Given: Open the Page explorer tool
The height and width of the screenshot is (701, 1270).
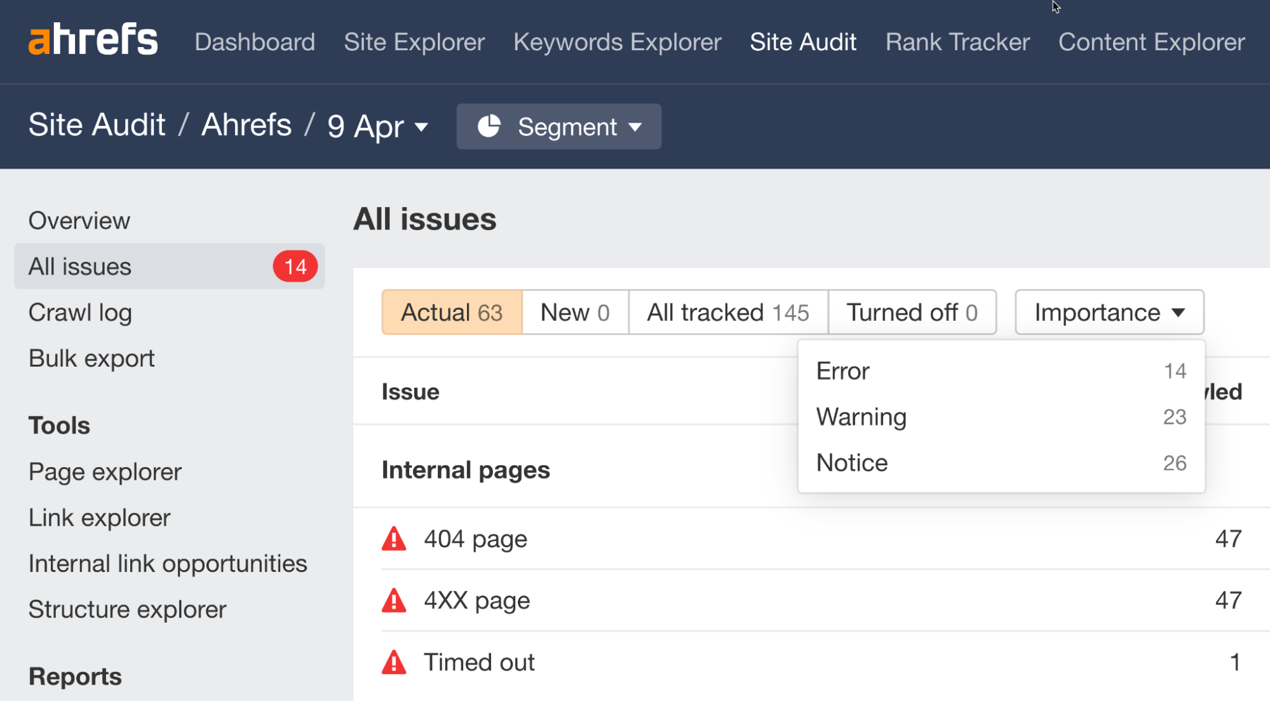Looking at the screenshot, I should [x=104, y=472].
